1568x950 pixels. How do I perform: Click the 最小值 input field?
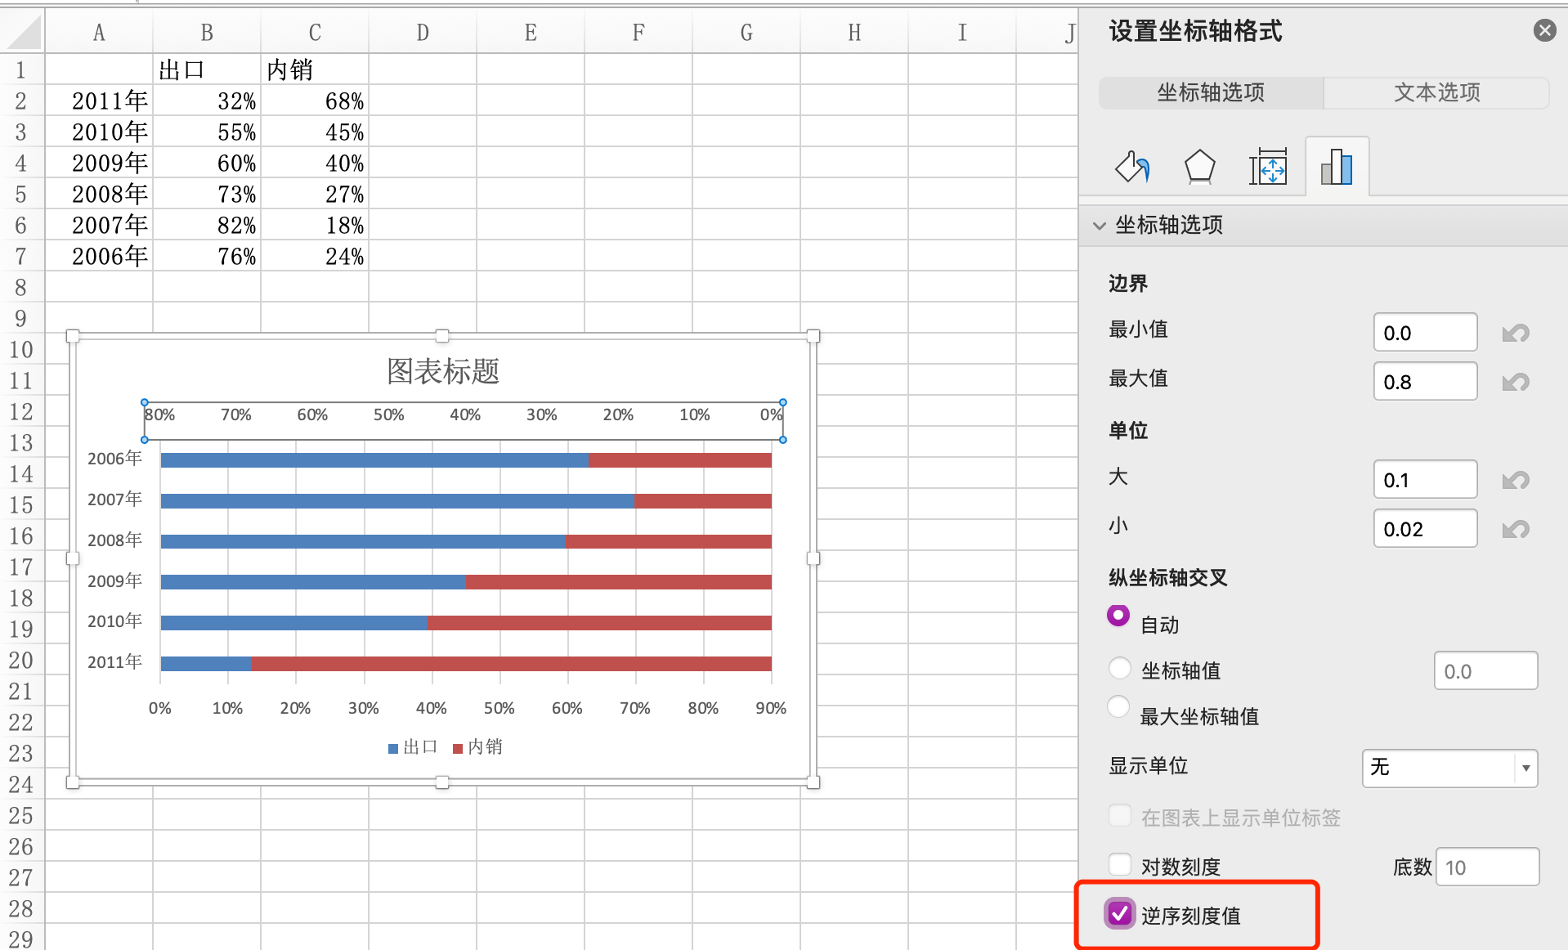click(1425, 333)
